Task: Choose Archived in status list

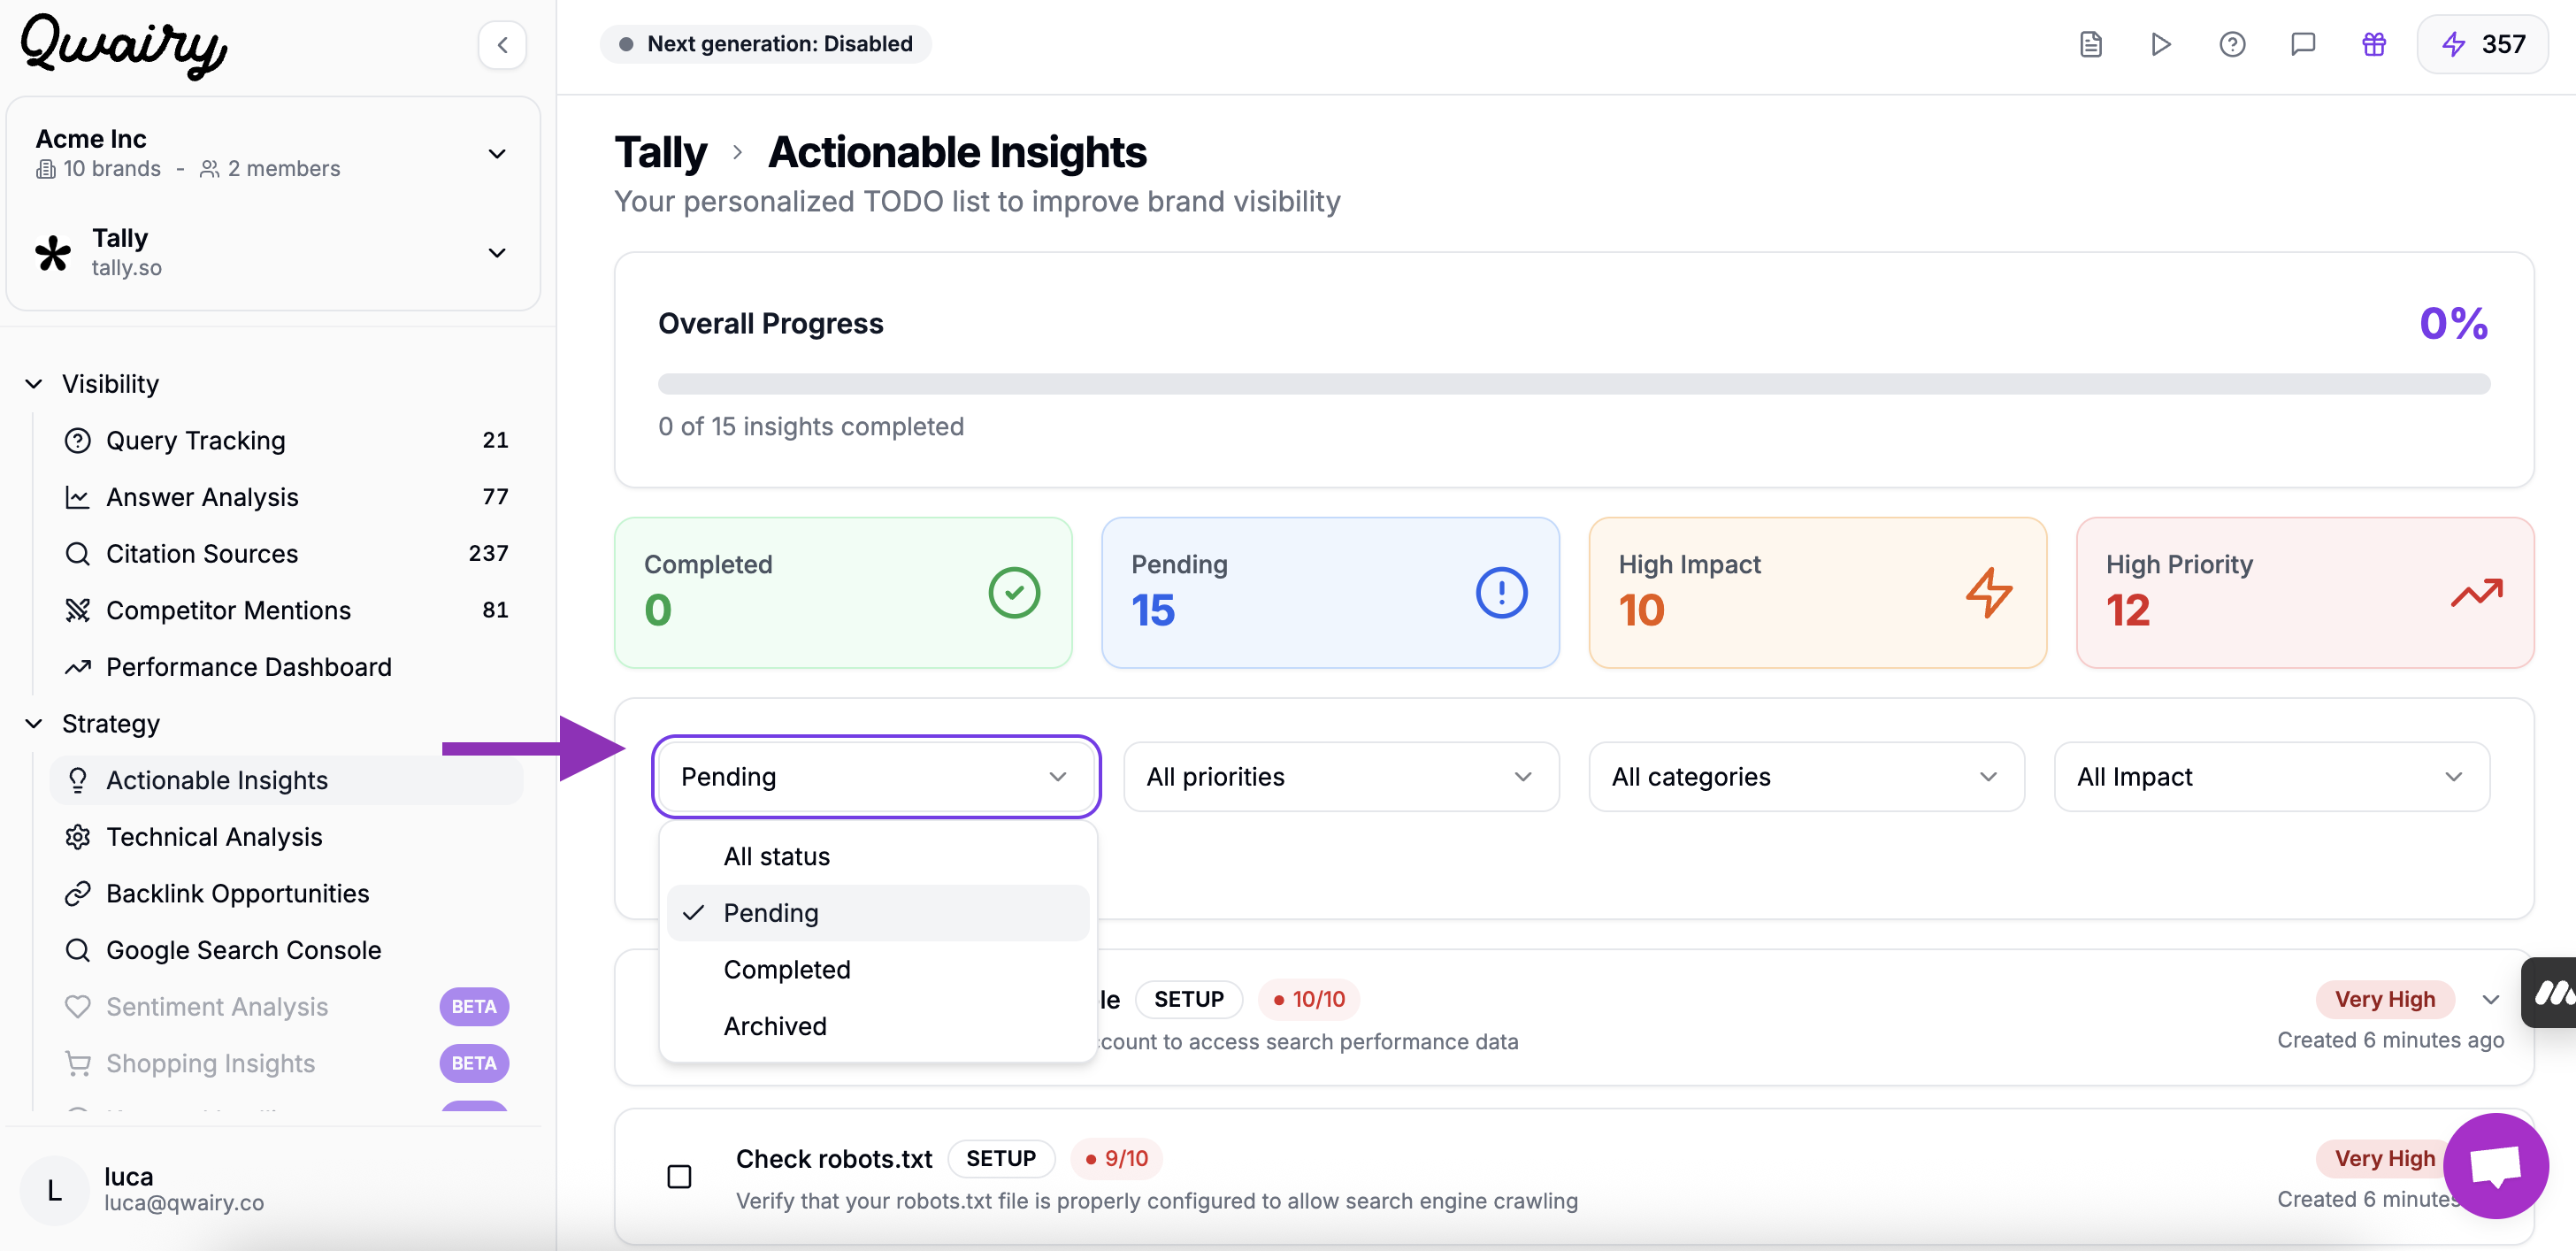Action: (877, 1026)
